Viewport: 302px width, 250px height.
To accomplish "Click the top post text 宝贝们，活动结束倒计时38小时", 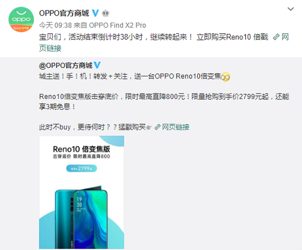I will (91, 37).
